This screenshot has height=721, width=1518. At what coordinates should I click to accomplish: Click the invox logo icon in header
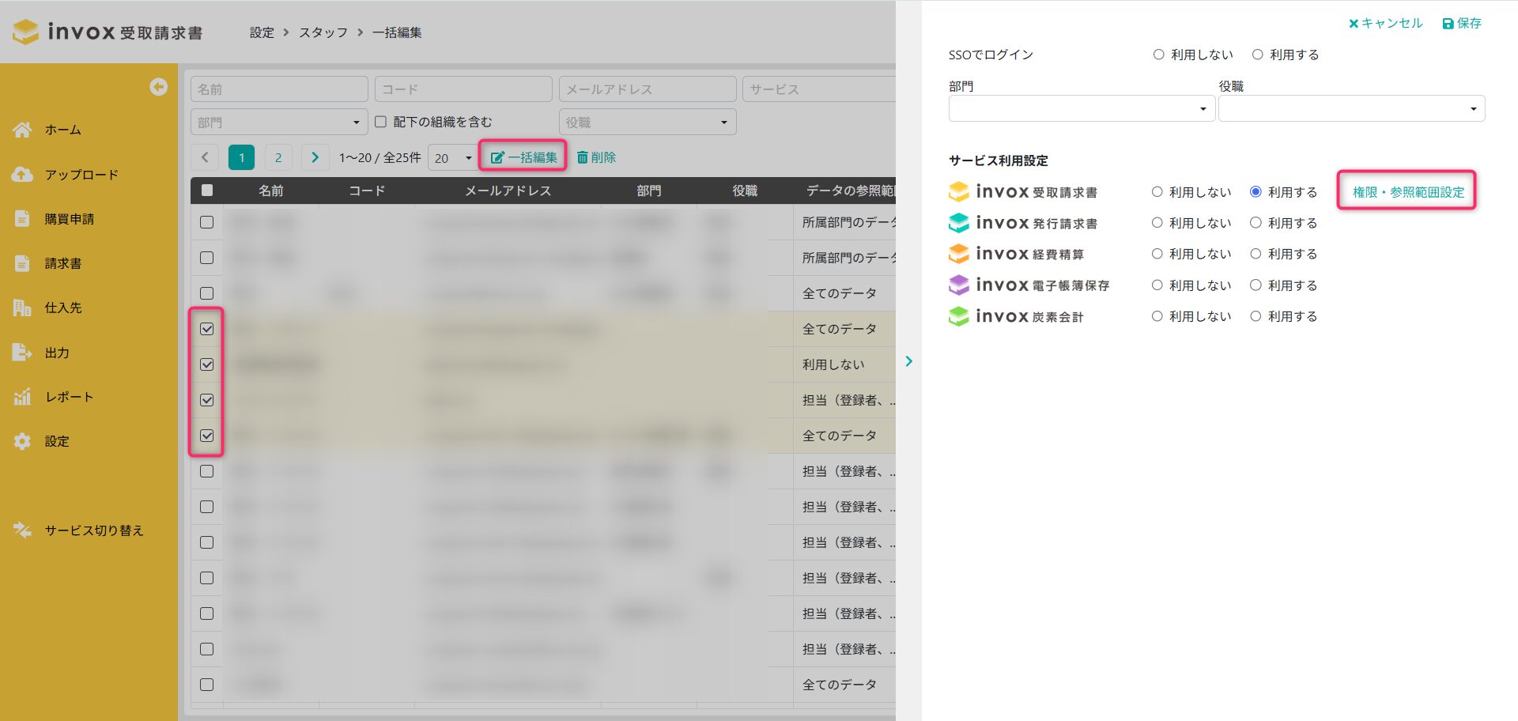click(x=25, y=32)
